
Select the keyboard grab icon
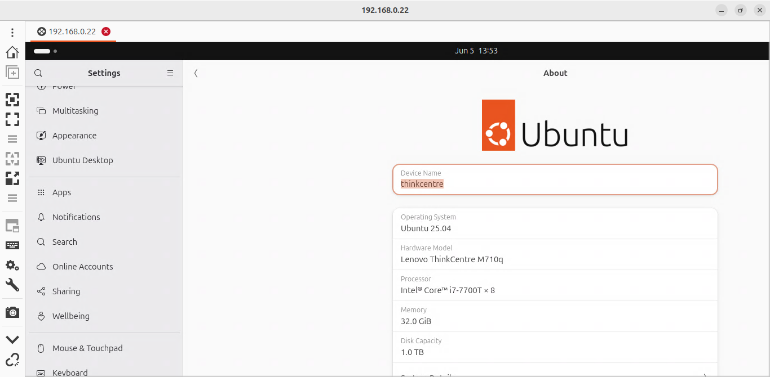tap(12, 245)
